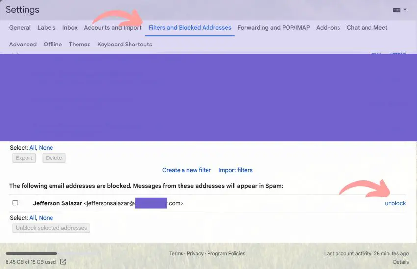Click the Last account activity text

tap(366, 254)
